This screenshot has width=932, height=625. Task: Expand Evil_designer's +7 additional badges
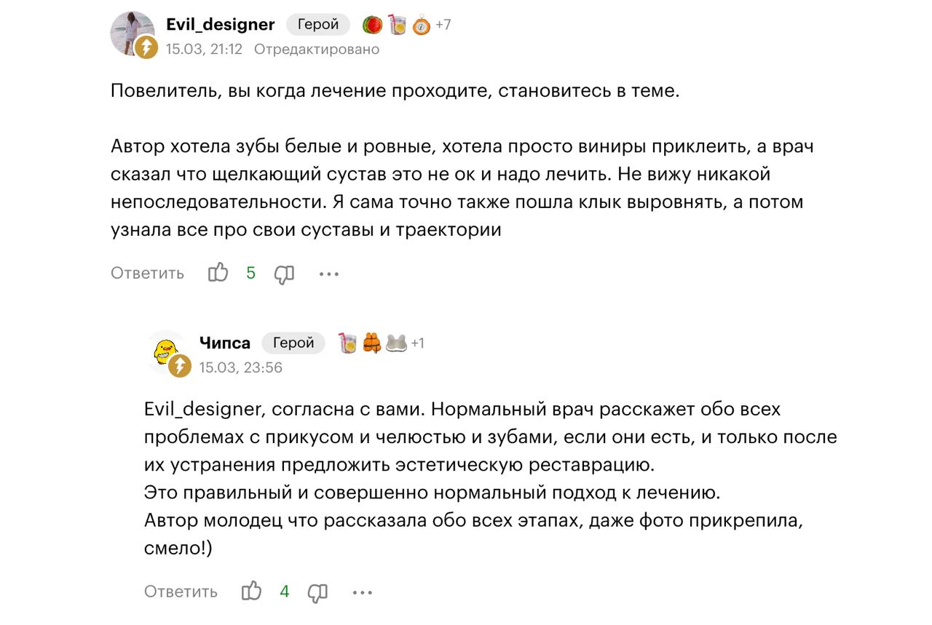click(443, 25)
